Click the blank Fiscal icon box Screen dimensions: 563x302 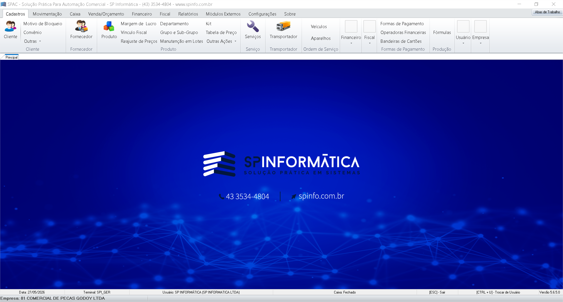click(x=369, y=26)
